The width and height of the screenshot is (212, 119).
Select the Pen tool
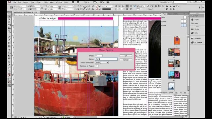tap(9, 37)
